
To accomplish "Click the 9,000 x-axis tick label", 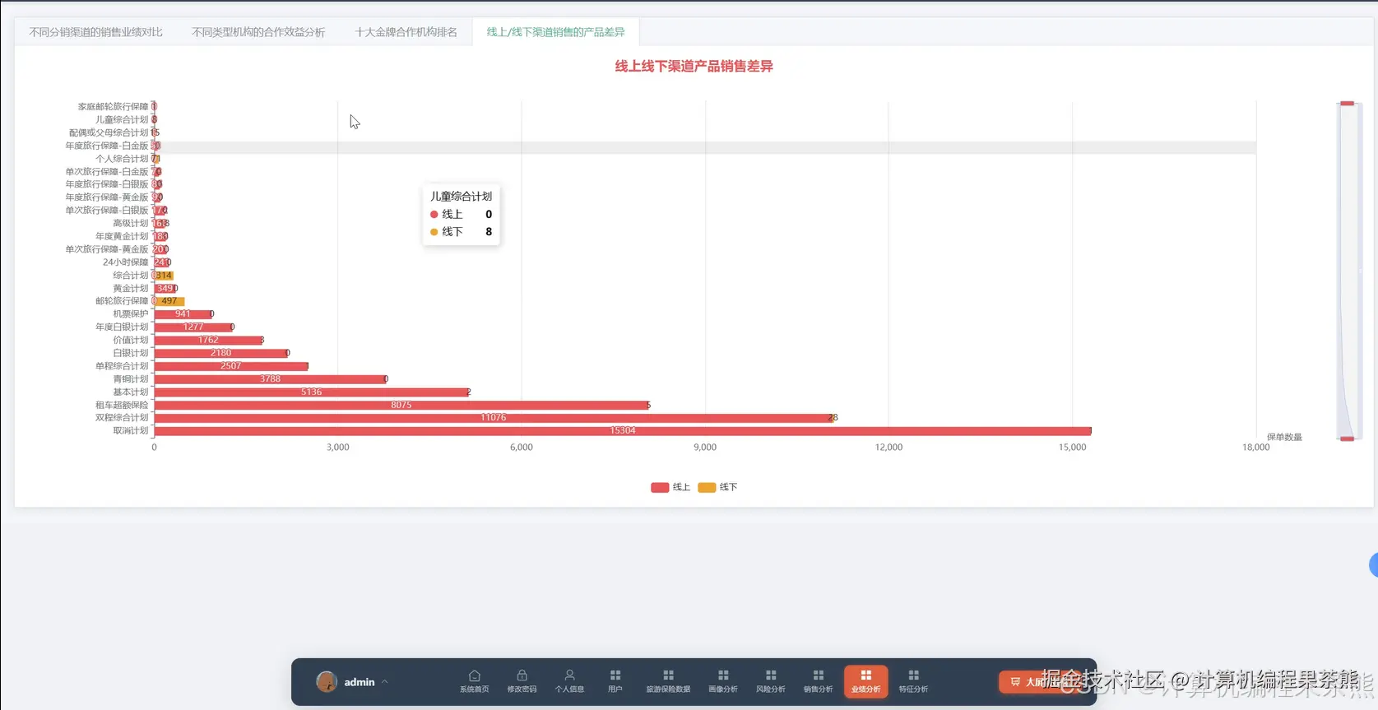I will 705,447.
